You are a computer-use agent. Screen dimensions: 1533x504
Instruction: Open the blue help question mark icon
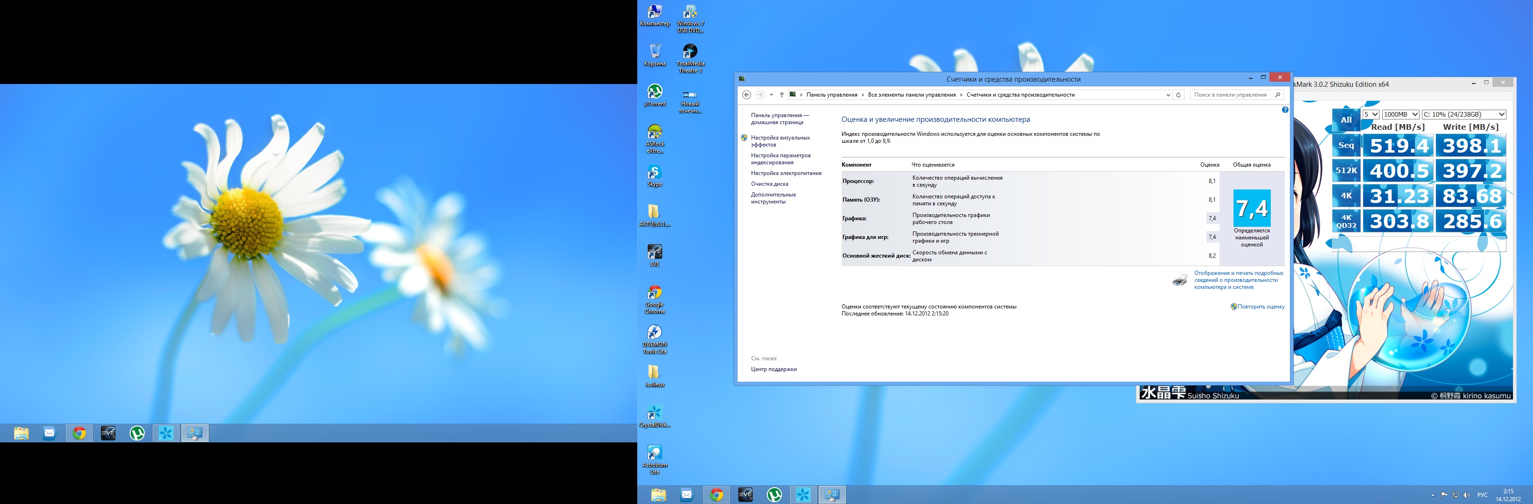click(x=1285, y=110)
